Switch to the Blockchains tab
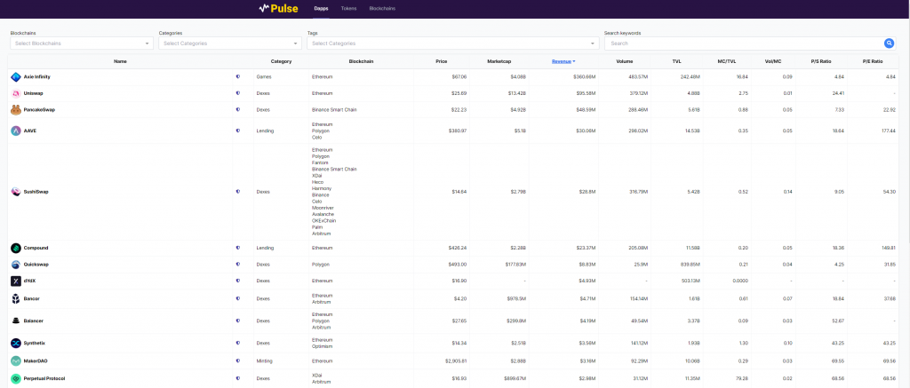 382,8
